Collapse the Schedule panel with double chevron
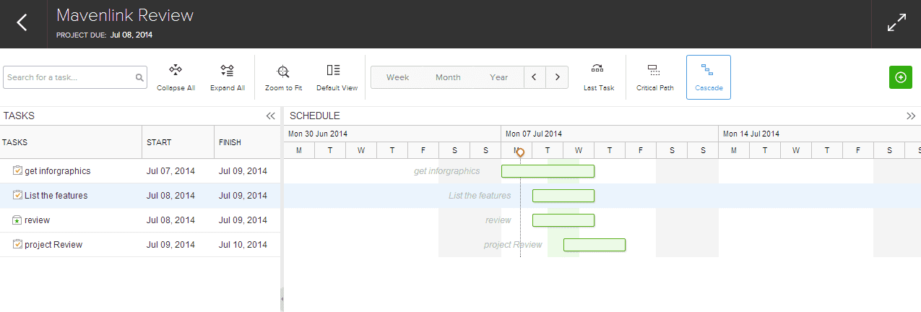The image size is (921, 312). 911,116
